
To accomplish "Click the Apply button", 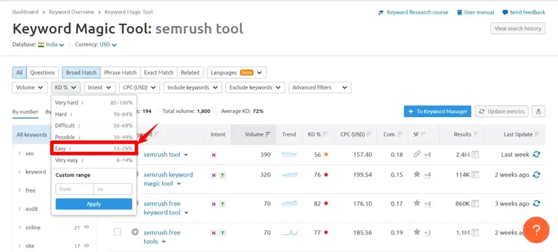I will 94,204.
